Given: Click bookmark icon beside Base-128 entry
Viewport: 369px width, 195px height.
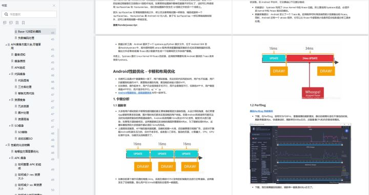Looking at the screenshot, I should 16,31.
